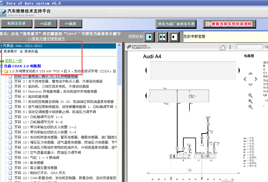
Task: Open 页码 18：气缸 1 — 4 喷油阀
Action: pos(37,157)
